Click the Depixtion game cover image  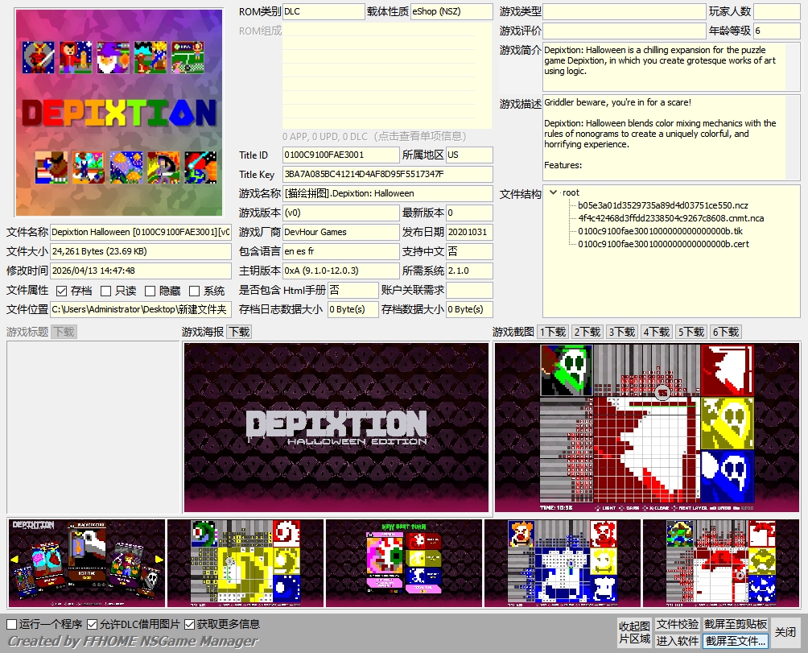pyautogui.click(x=119, y=113)
